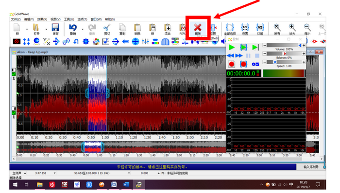
Task: Open the 打开 dropdown arrow
Action: [x=46, y=29]
